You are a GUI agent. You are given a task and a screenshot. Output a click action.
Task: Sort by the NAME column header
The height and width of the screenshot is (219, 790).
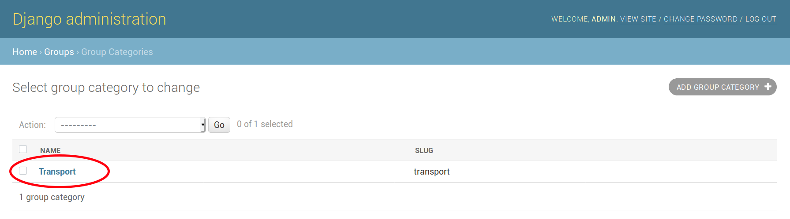[50, 150]
